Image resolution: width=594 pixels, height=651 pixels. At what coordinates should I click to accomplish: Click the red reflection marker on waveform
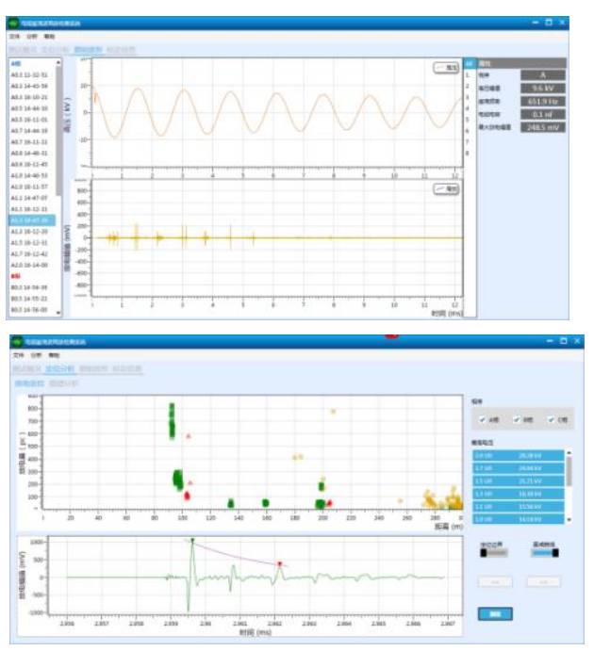click(x=279, y=563)
